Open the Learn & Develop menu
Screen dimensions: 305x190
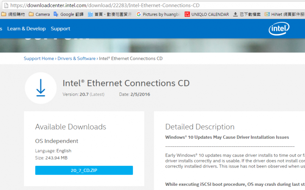coord(26,29)
